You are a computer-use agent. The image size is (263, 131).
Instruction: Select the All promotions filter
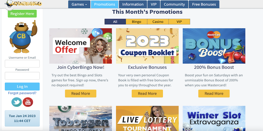tap(115, 22)
